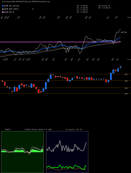Click the number 6 near the legend
The image size is (131, 173).
pyautogui.click(x=33, y=9)
